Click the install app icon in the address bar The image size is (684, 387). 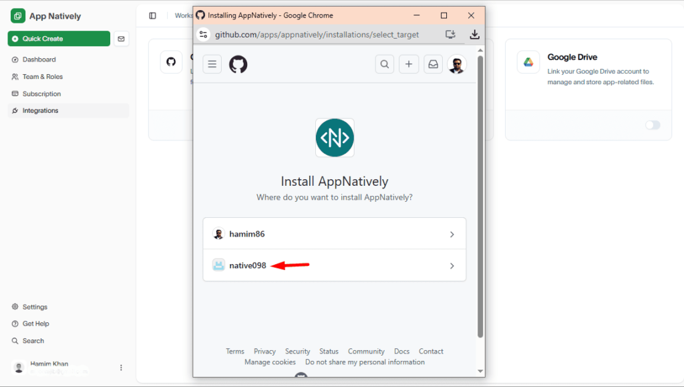pos(450,35)
